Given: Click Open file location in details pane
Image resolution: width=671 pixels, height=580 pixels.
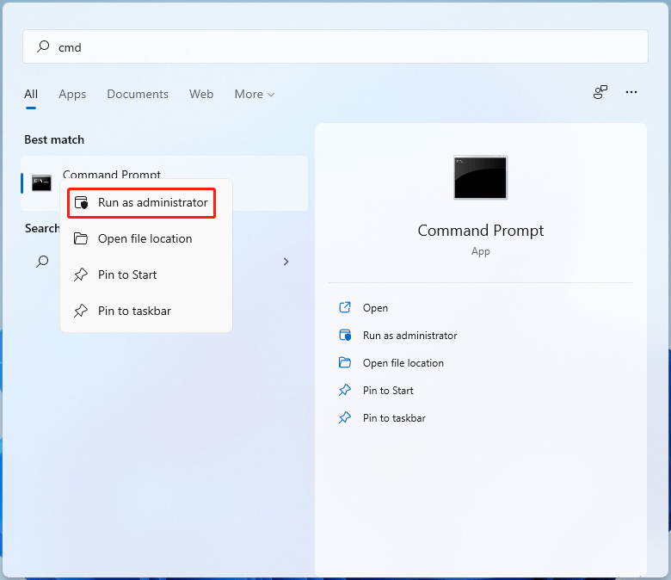Looking at the screenshot, I should point(403,363).
